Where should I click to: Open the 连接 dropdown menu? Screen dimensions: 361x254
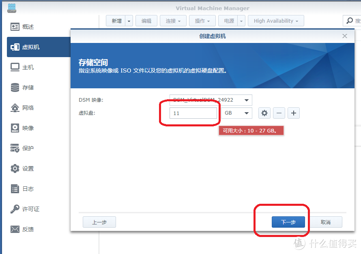point(173,21)
